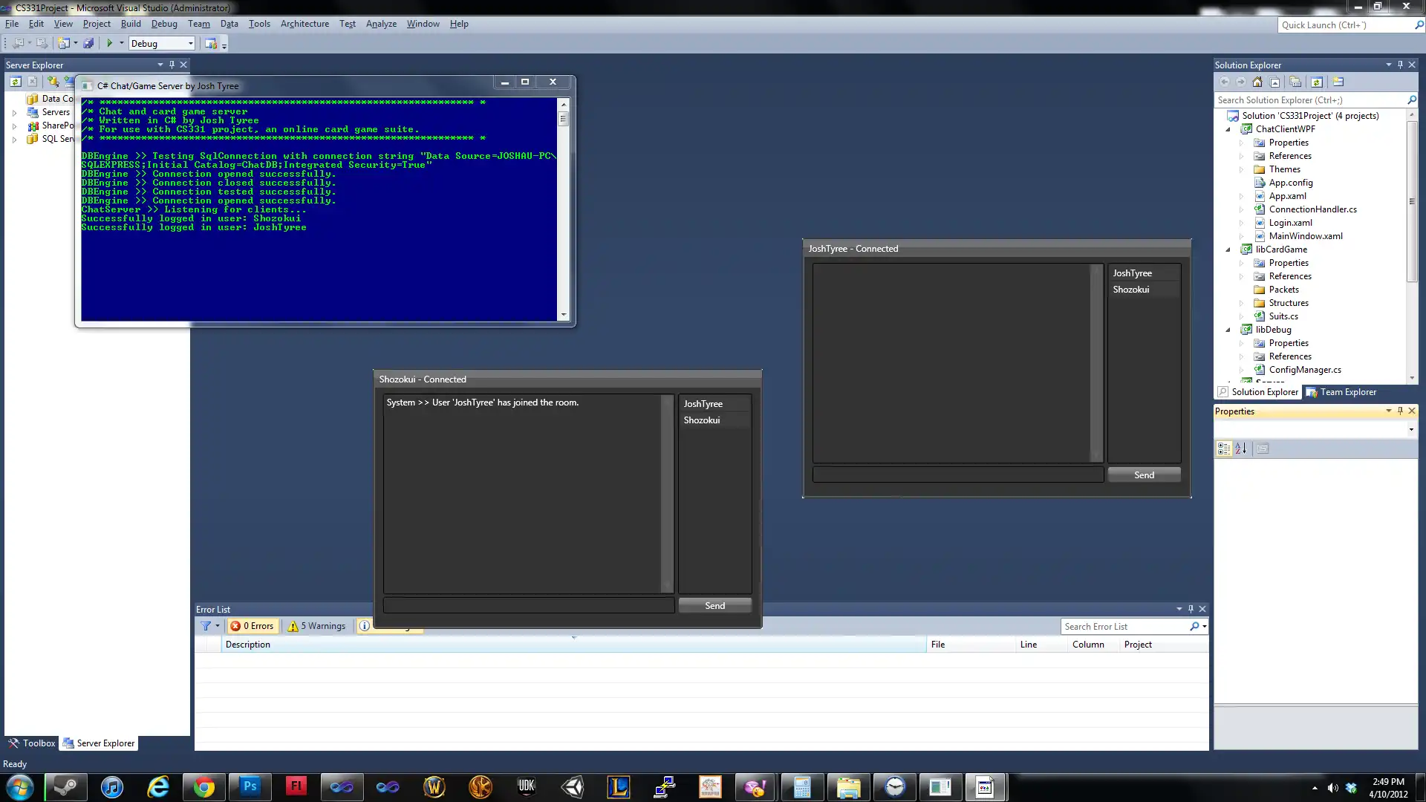Toggle the Messages filter info button
The width and height of the screenshot is (1426, 802).
(365, 626)
